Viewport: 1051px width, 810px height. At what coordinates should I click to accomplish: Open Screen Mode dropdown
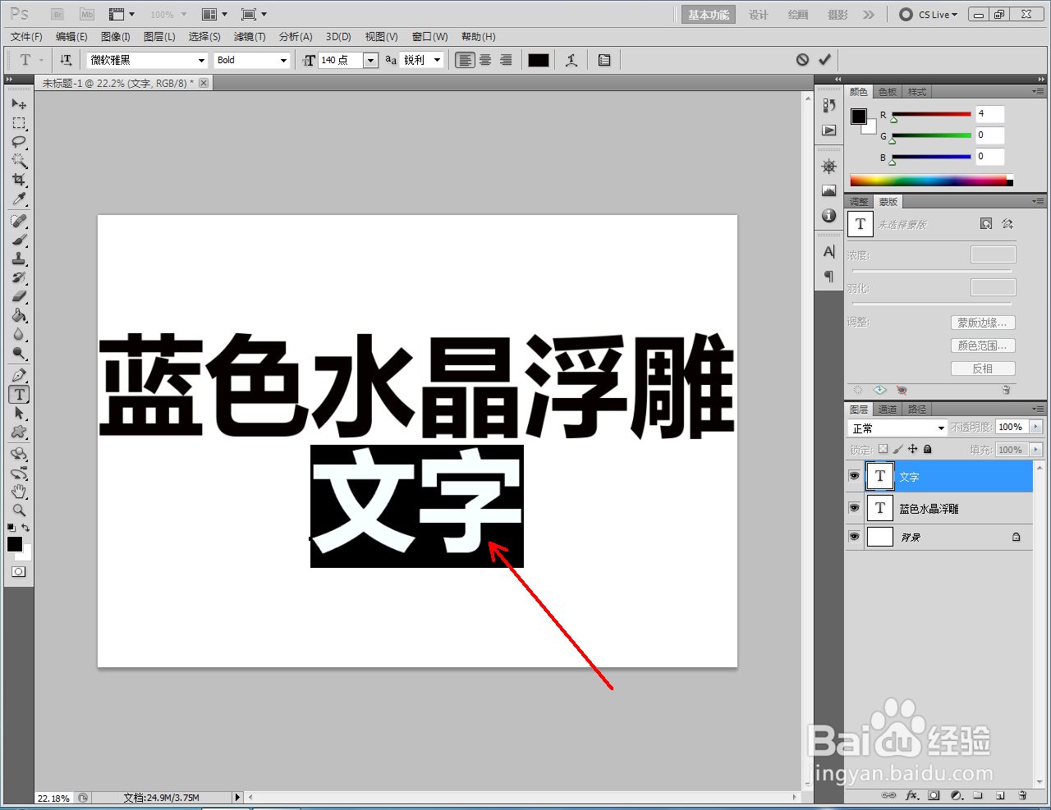254,14
